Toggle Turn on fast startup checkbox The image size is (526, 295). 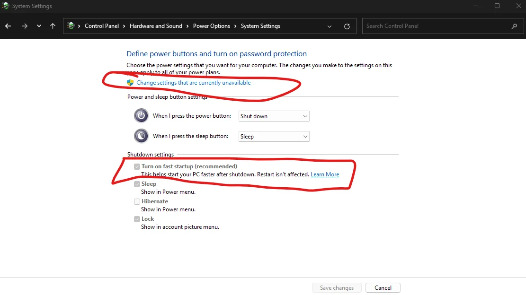click(137, 166)
